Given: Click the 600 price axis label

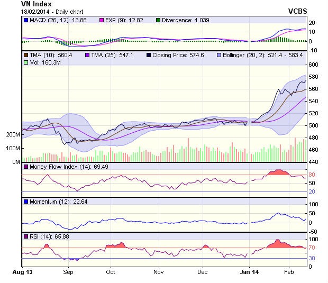Looking at the screenshot, I should coord(314,65).
